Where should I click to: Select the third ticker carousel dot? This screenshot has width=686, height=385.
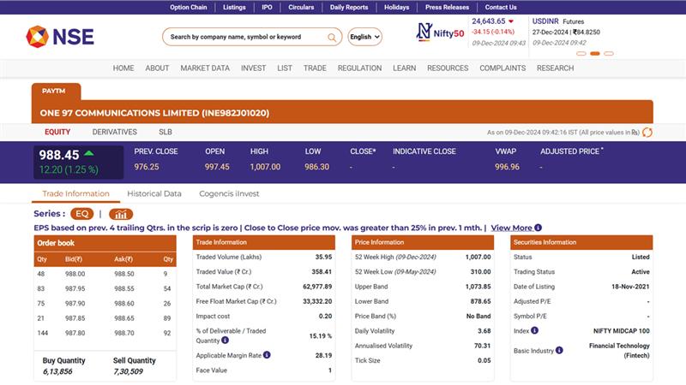tap(608, 53)
